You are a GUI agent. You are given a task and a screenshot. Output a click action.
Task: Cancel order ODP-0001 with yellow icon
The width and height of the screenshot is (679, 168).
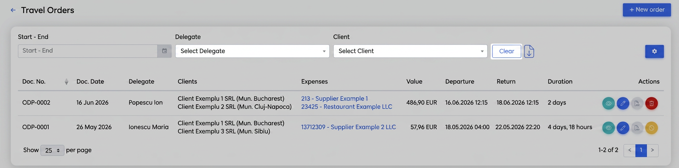coord(651,128)
